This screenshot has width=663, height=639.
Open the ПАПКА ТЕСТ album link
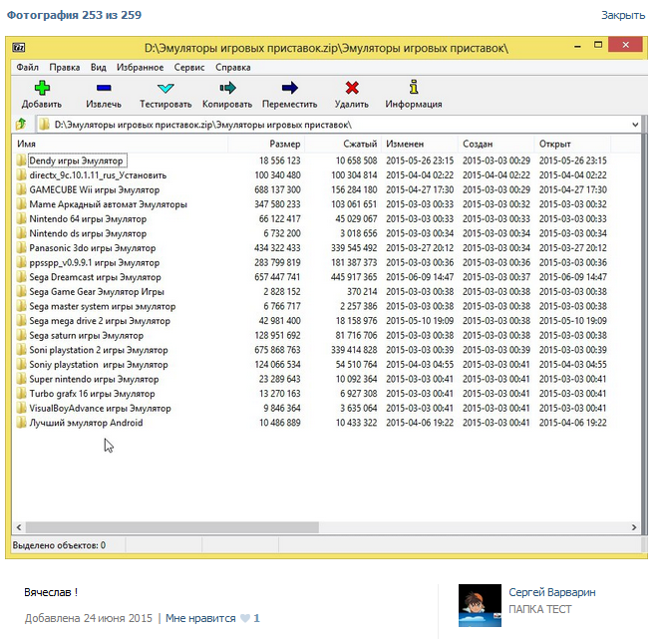coord(540,609)
